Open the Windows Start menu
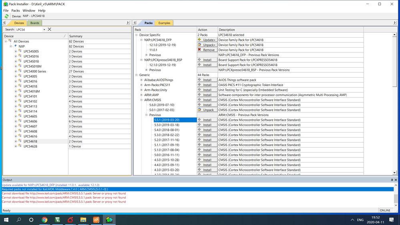This screenshot has width=400, height=225. tap(6, 220)
